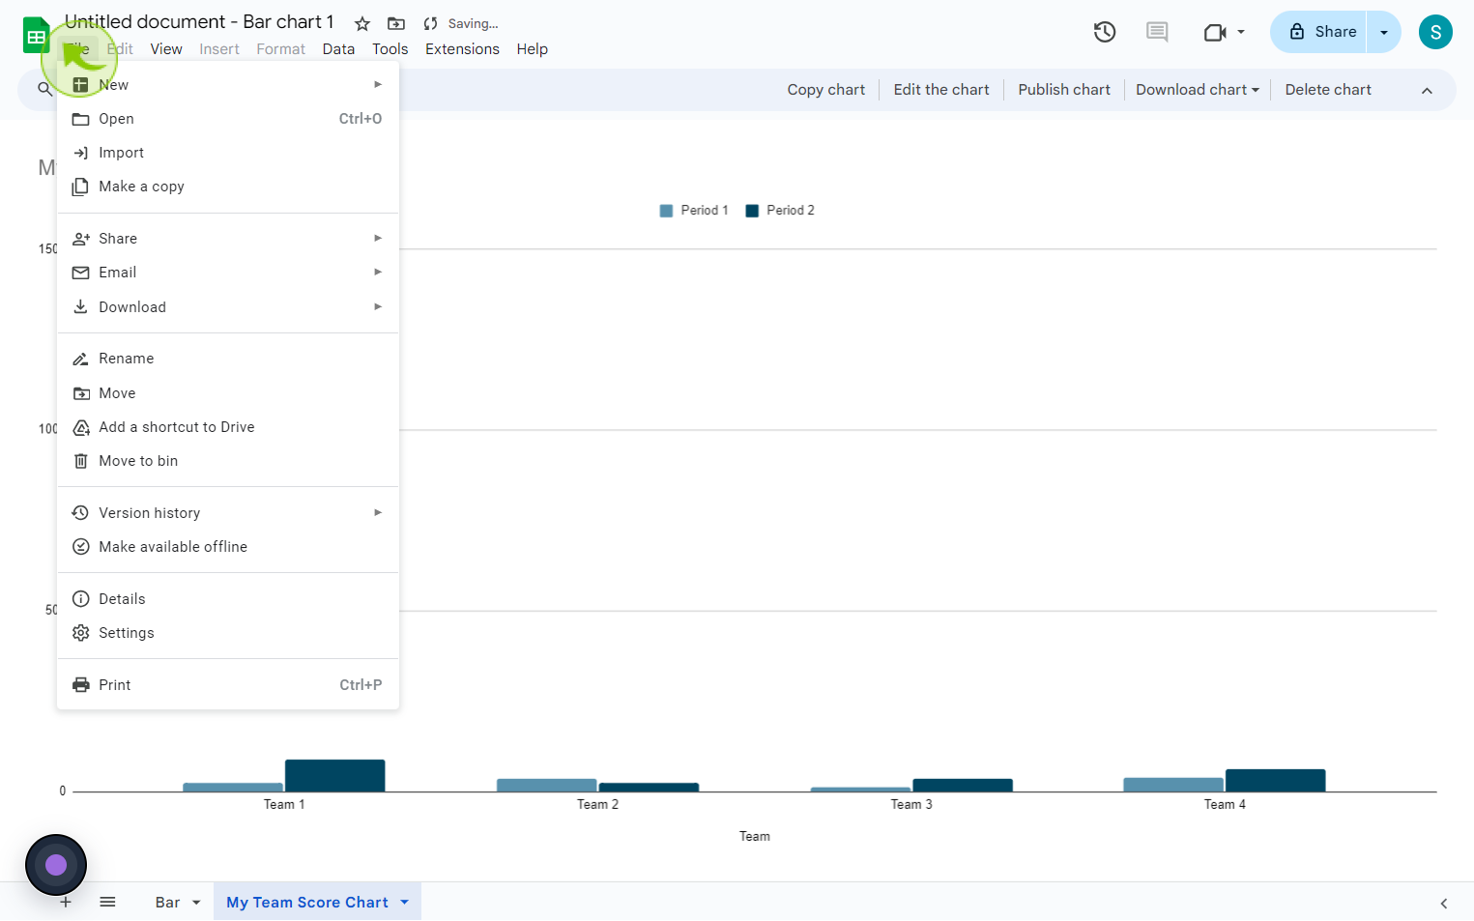Open the View menu
This screenshot has height=921, width=1474.
tap(166, 49)
